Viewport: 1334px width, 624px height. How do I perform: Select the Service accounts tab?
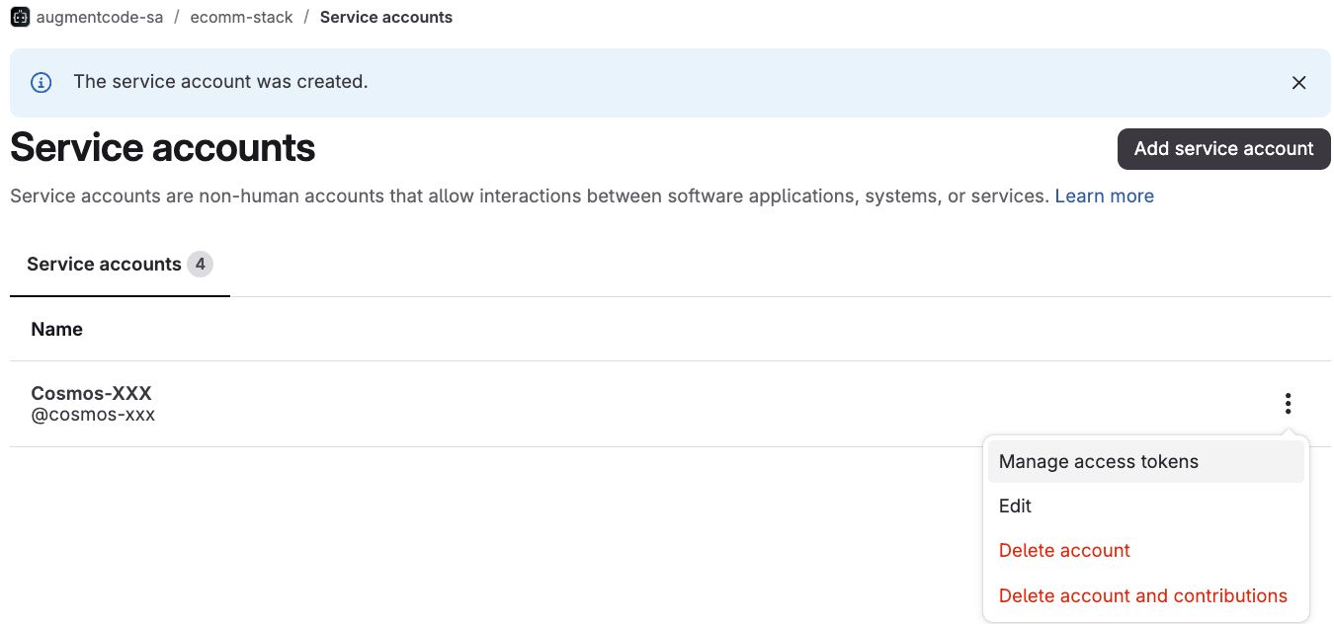(120, 265)
